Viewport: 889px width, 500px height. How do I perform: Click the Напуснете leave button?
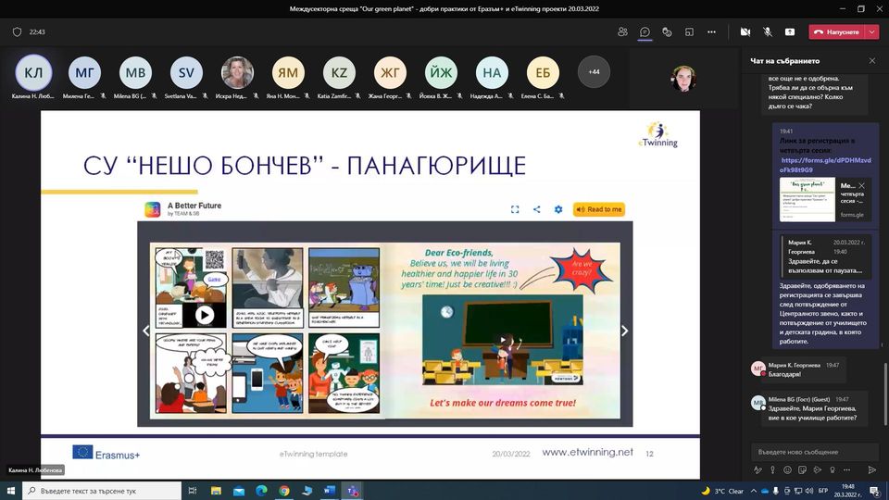(x=836, y=31)
